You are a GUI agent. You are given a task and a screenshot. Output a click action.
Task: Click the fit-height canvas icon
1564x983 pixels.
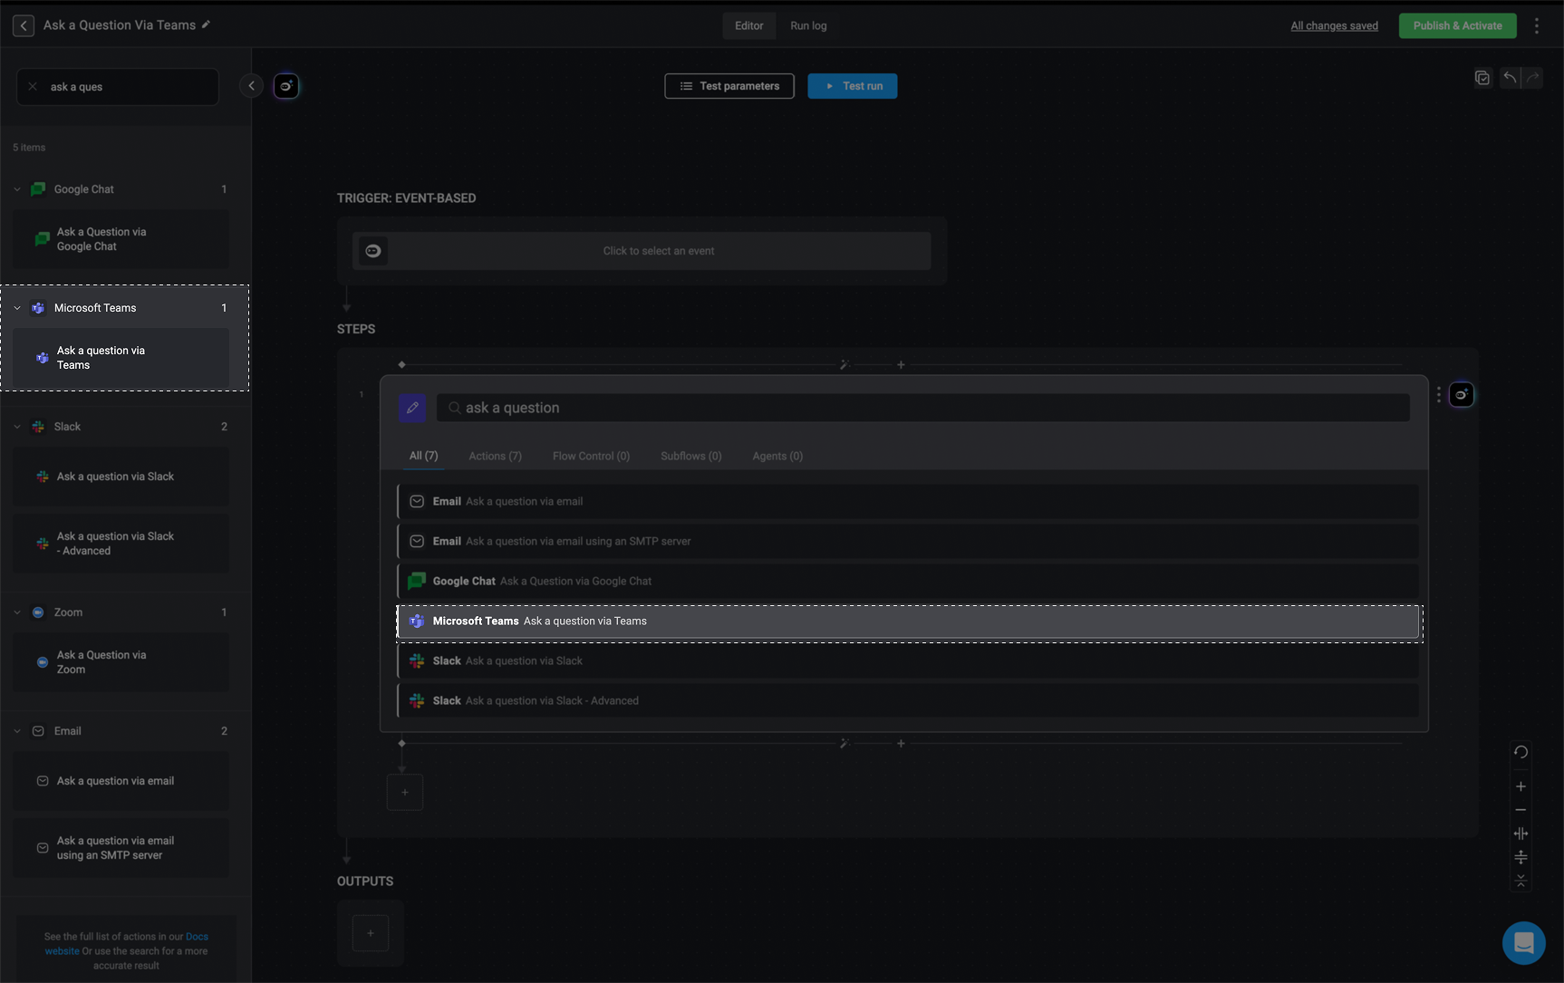coord(1521,857)
